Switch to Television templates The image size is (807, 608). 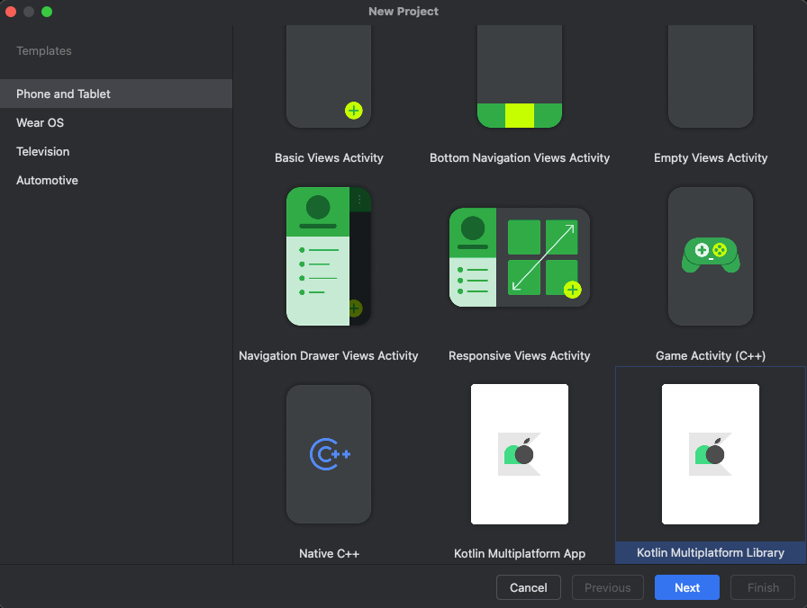(x=116, y=151)
